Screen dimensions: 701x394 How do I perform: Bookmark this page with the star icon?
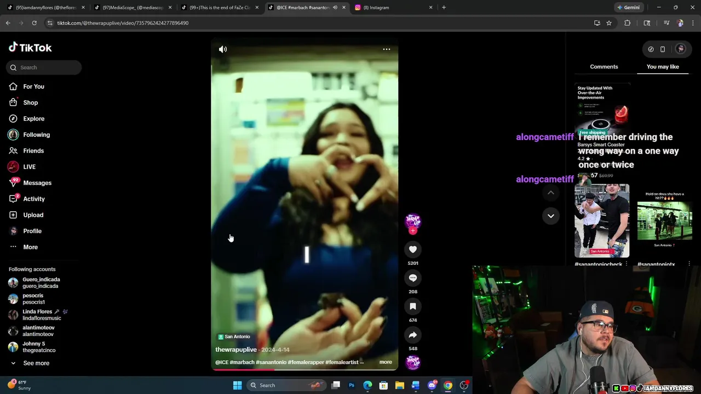tap(609, 23)
